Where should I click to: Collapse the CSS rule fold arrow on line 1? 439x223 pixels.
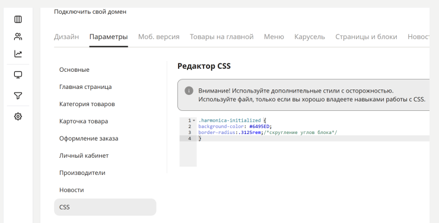tap(194, 120)
